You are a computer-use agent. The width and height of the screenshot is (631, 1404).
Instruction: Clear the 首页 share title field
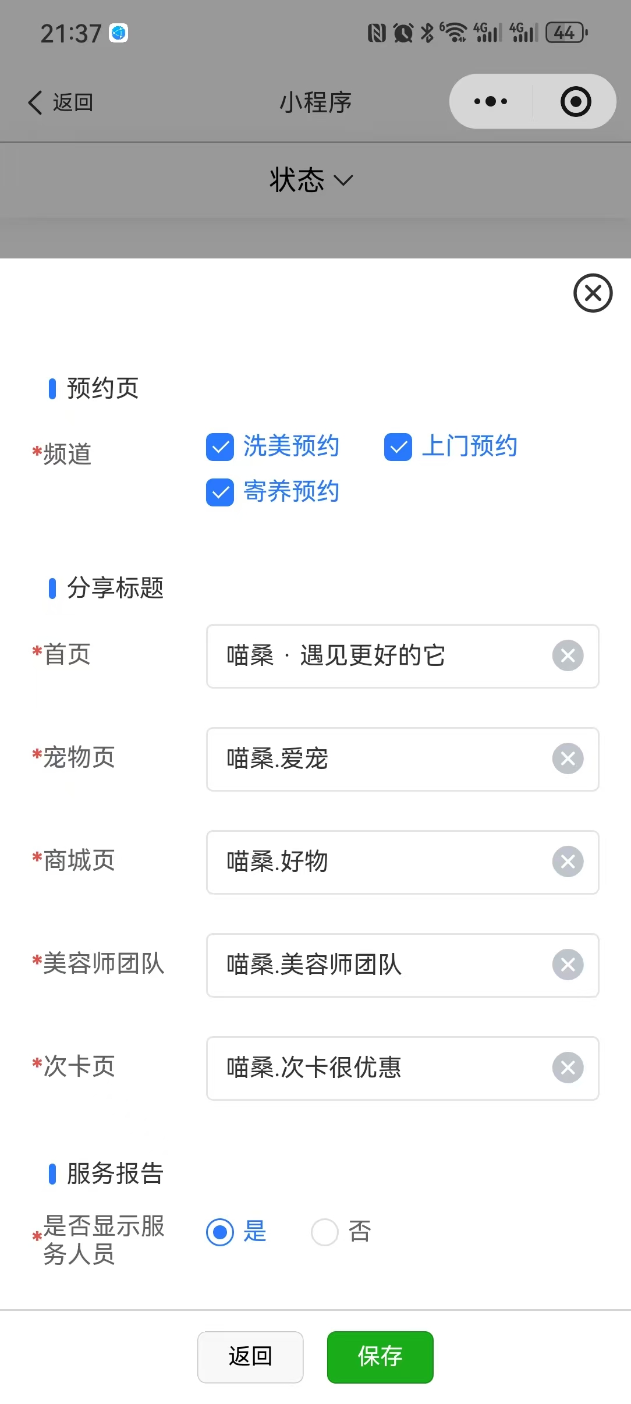pos(568,656)
